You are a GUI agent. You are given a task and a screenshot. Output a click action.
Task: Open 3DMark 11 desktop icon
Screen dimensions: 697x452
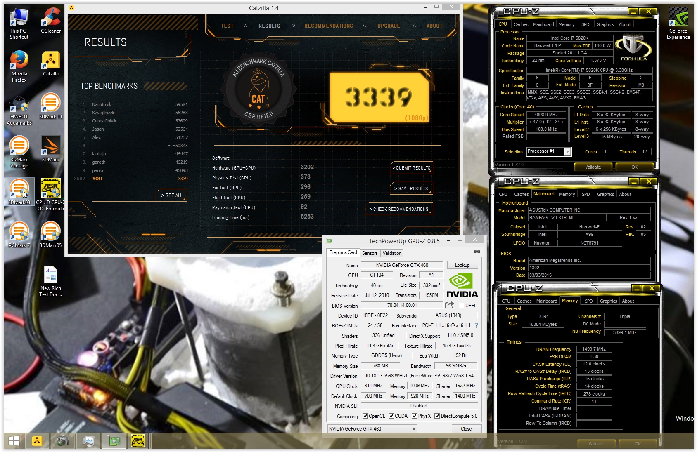tap(51, 107)
